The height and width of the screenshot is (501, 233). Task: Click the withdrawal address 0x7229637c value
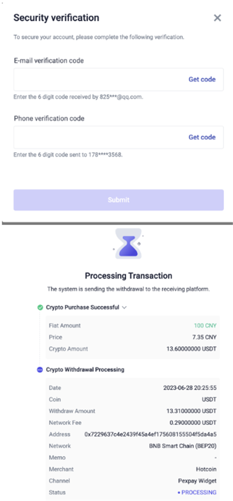tap(151, 434)
